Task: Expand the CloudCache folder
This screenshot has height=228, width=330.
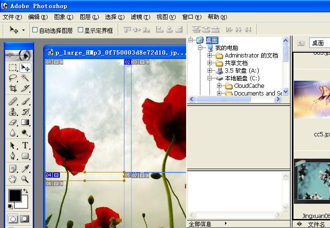Action: [219, 85]
